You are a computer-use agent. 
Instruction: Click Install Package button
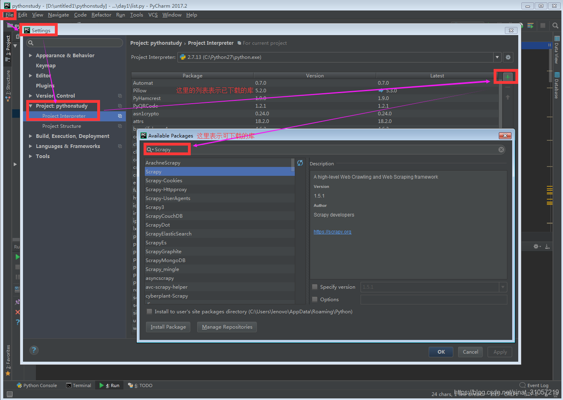tap(168, 327)
